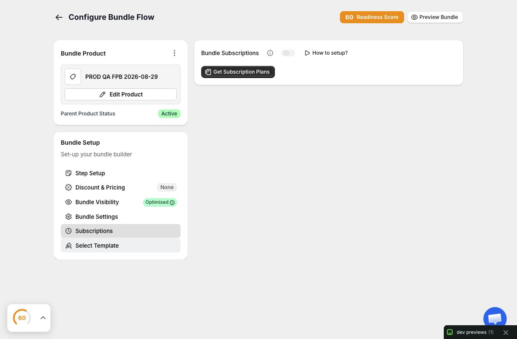The width and height of the screenshot is (517, 339).
Task: Click the Configure Bundle Flow heading
Action: 111,17
